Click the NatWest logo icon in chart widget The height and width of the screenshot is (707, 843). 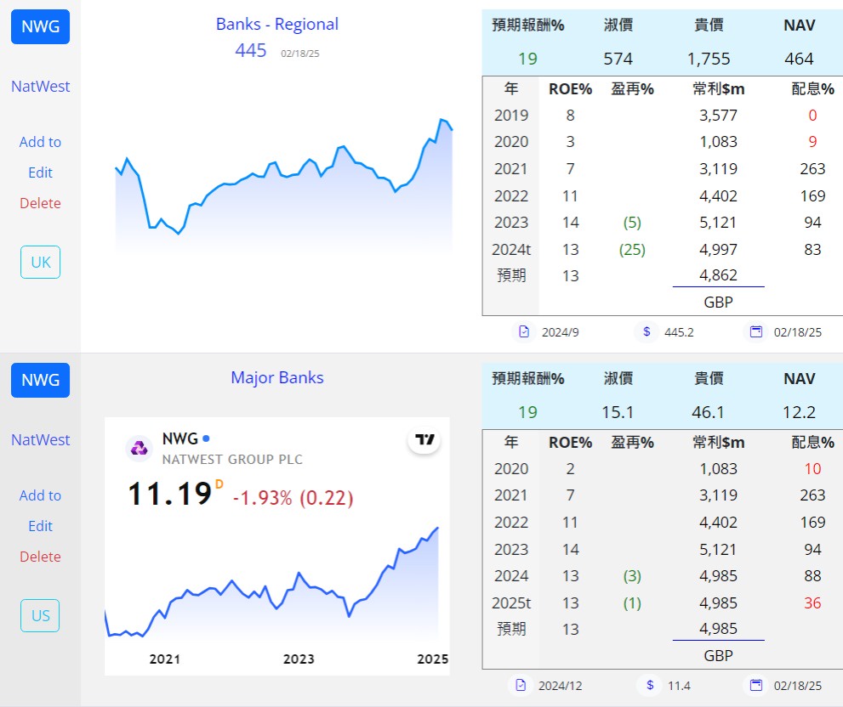pyautogui.click(x=140, y=448)
